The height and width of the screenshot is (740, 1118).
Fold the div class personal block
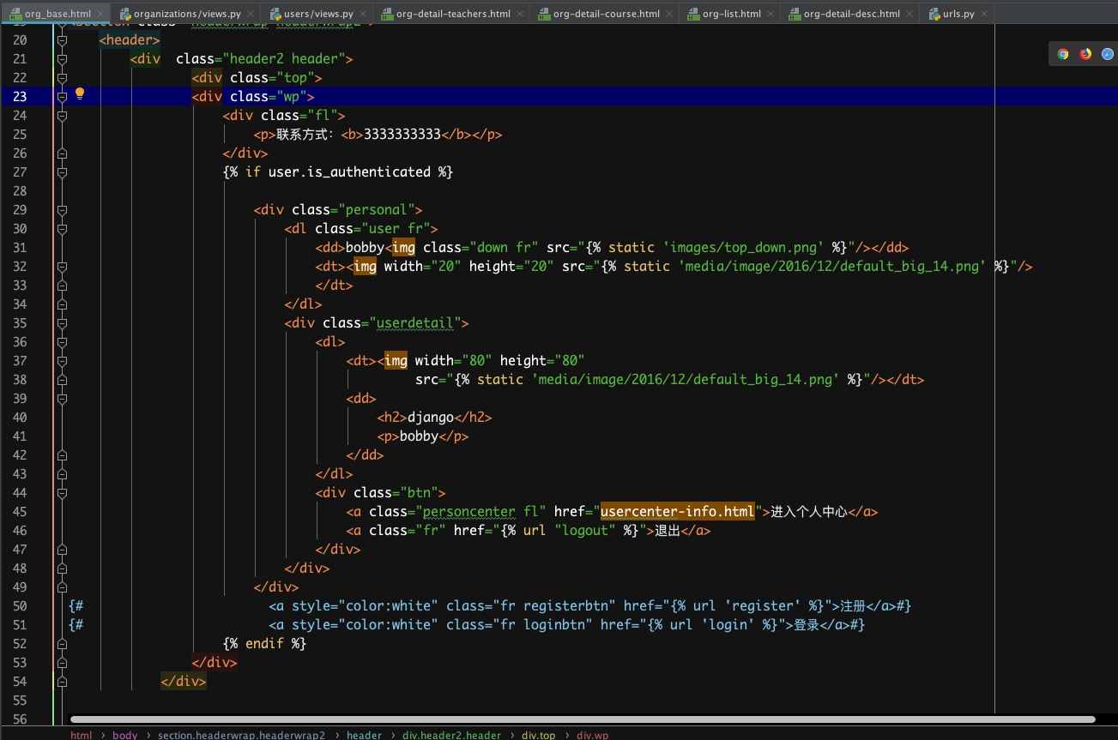62,210
